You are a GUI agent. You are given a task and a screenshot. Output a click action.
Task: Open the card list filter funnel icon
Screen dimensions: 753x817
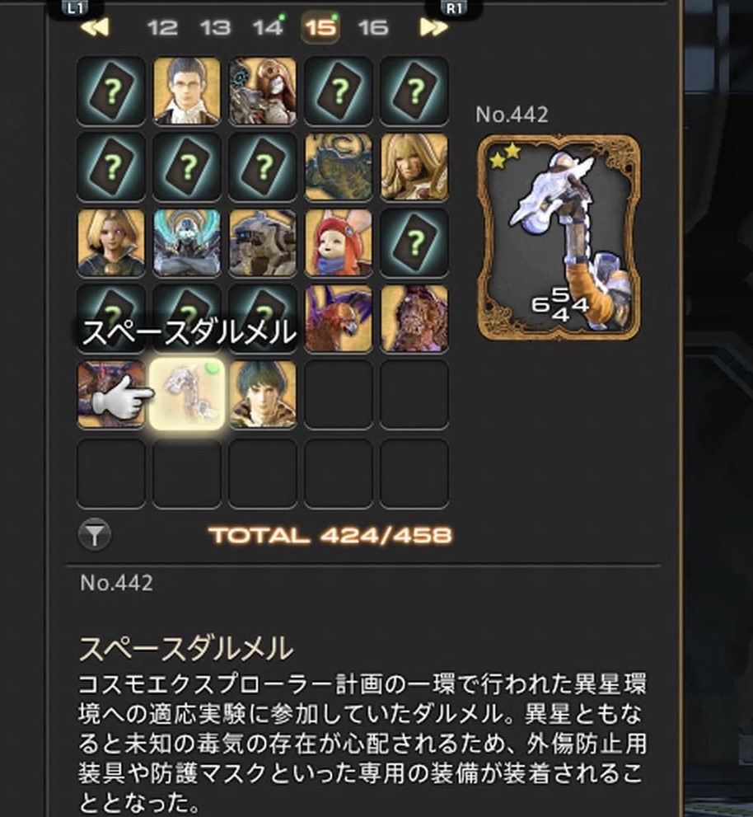pos(94,534)
